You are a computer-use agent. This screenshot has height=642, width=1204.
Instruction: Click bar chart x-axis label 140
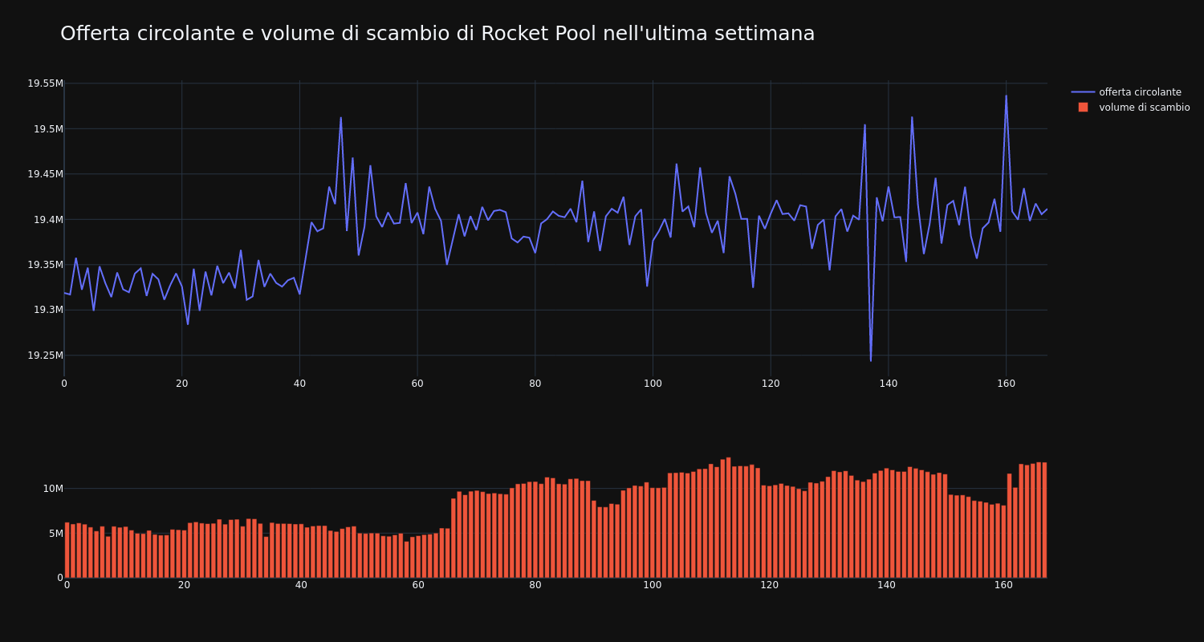[x=887, y=585]
